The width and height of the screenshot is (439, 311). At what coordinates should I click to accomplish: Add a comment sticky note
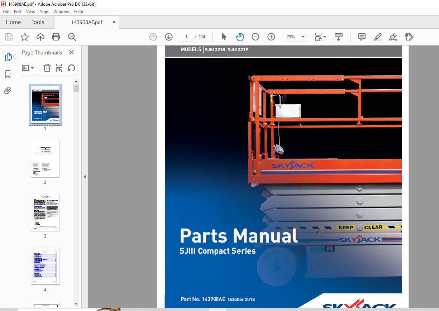click(362, 37)
